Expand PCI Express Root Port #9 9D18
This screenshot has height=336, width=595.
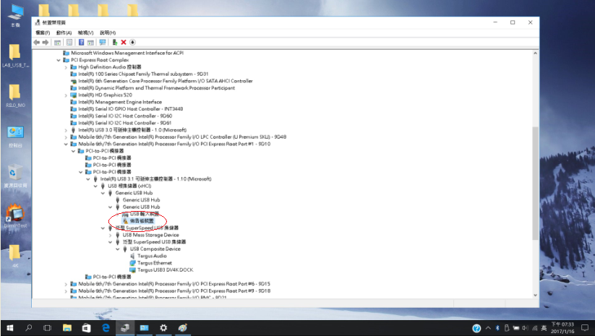pos(66,291)
